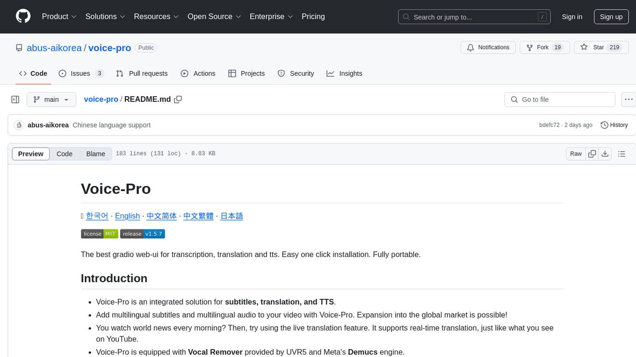Click the Sign up button
Viewport: 636px width, 357px height.
click(611, 17)
